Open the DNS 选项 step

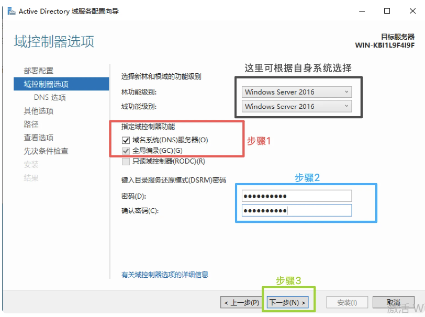pyautogui.click(x=50, y=98)
